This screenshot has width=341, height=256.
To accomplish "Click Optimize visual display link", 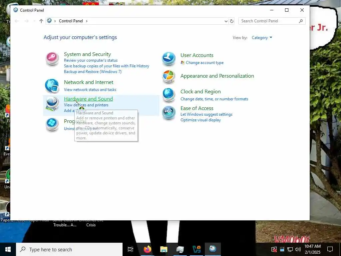I will tap(200, 120).
